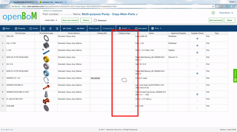The width and height of the screenshot is (237, 132).
Task: Select the Catalog Ref column header
Action: 102,33
